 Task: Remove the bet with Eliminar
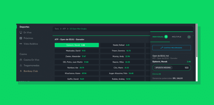coord(157,74)
